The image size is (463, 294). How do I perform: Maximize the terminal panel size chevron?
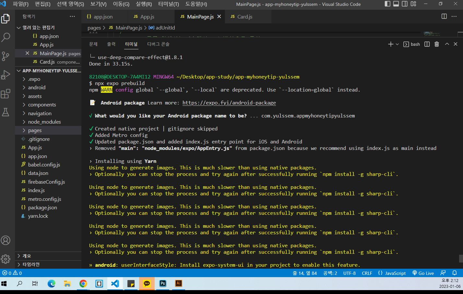[447, 44]
